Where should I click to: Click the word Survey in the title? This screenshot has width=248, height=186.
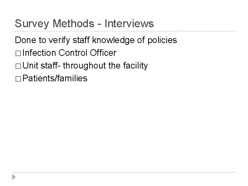(x=32, y=24)
